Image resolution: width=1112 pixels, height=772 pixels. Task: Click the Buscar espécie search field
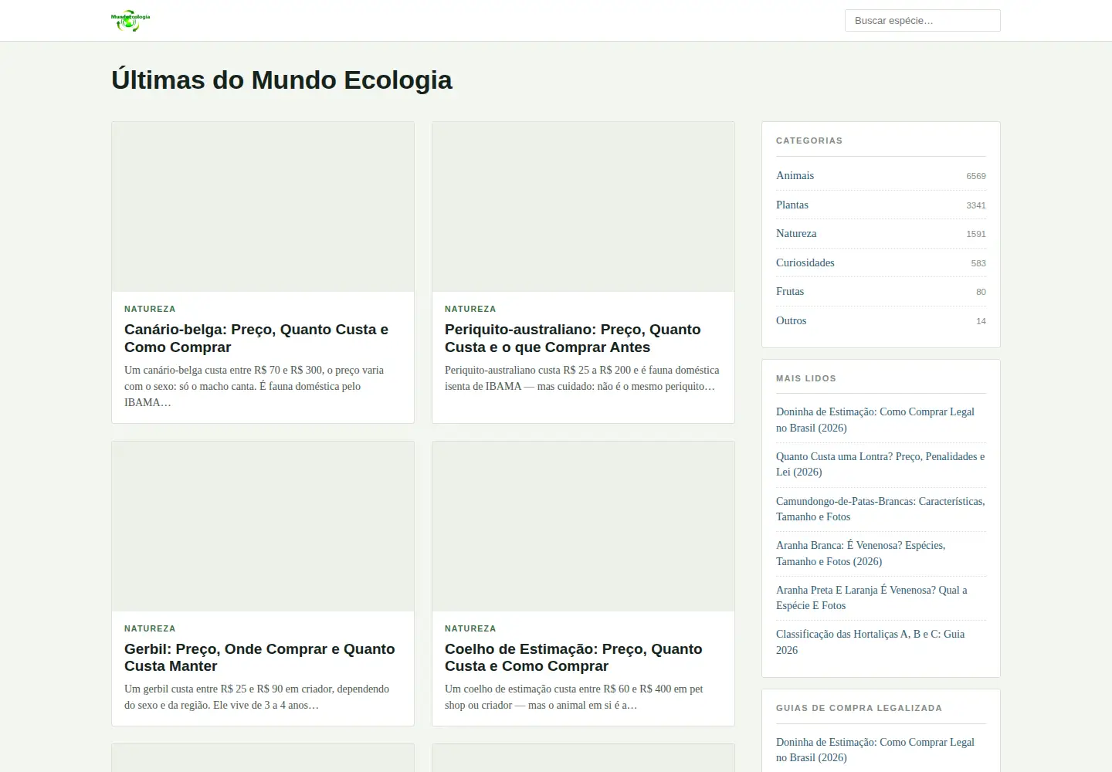tap(922, 21)
